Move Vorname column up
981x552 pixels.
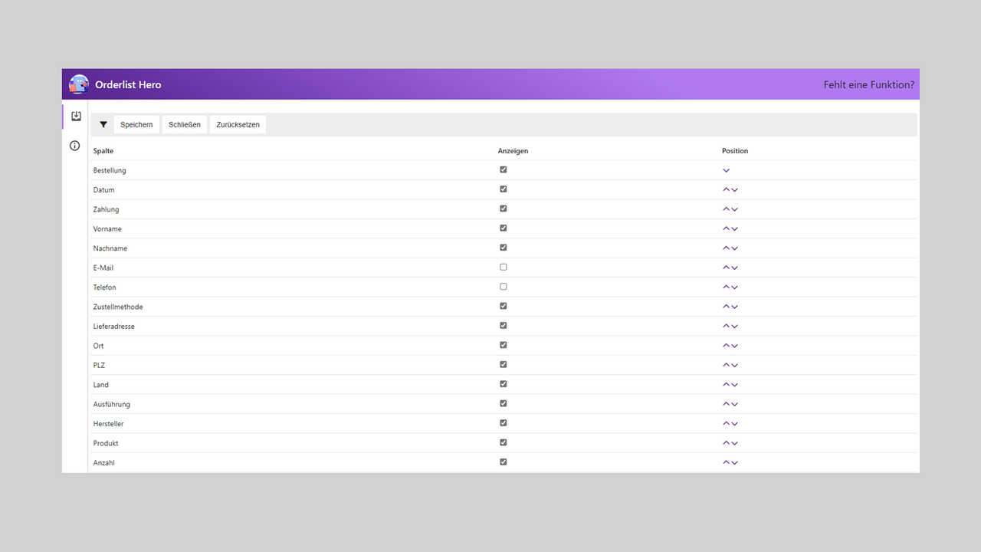727,228
